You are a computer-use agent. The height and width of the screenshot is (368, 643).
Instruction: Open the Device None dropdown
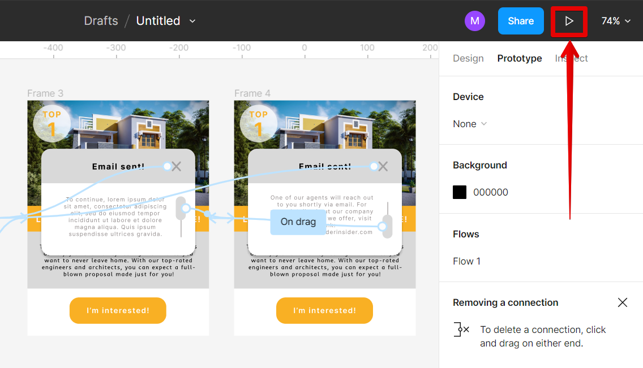470,124
